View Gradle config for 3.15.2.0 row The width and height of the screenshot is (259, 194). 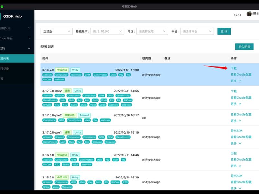241,182
